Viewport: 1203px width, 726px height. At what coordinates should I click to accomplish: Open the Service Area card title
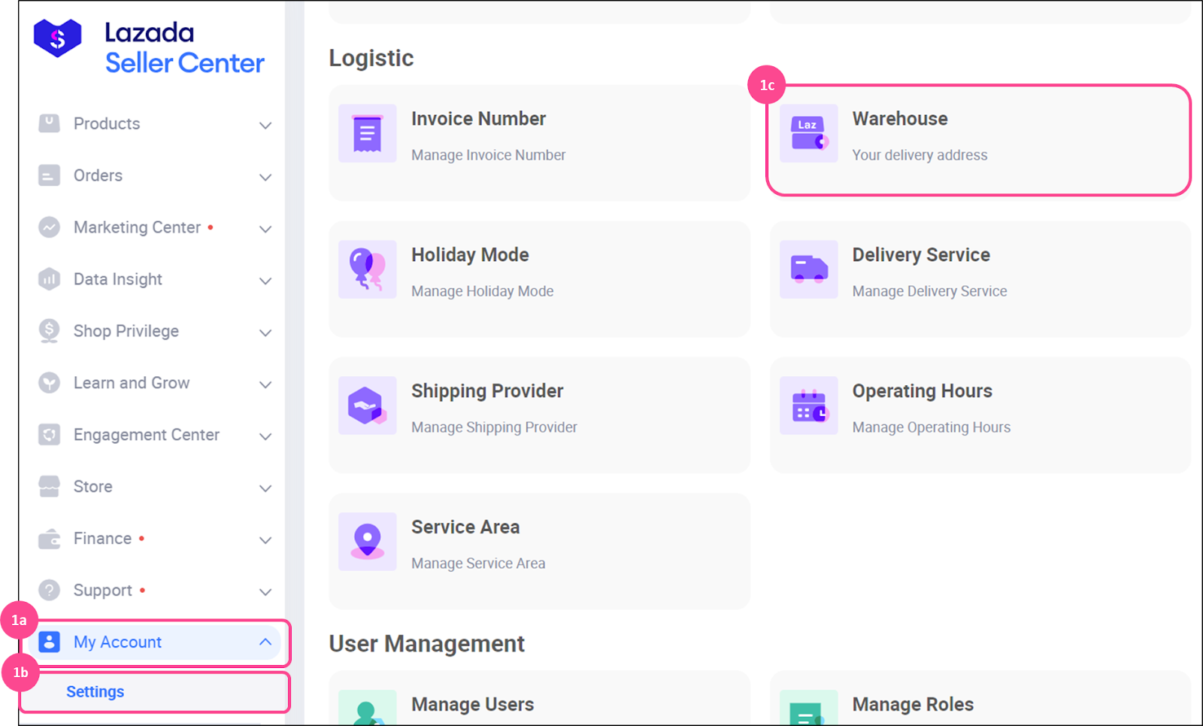pos(465,527)
